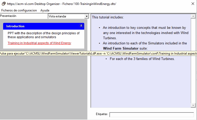Click the Desktop Organizer gear icon in title bar
This screenshot has width=197, height=120.
tap(4, 4)
